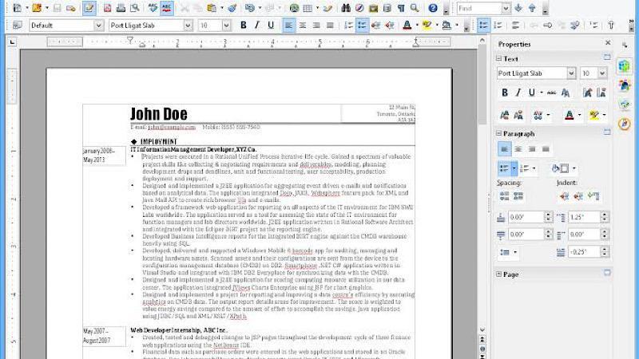Toggle Bullets On/Off in the formatting toolbar
The width and height of the screenshot is (639, 359).
click(x=362, y=26)
